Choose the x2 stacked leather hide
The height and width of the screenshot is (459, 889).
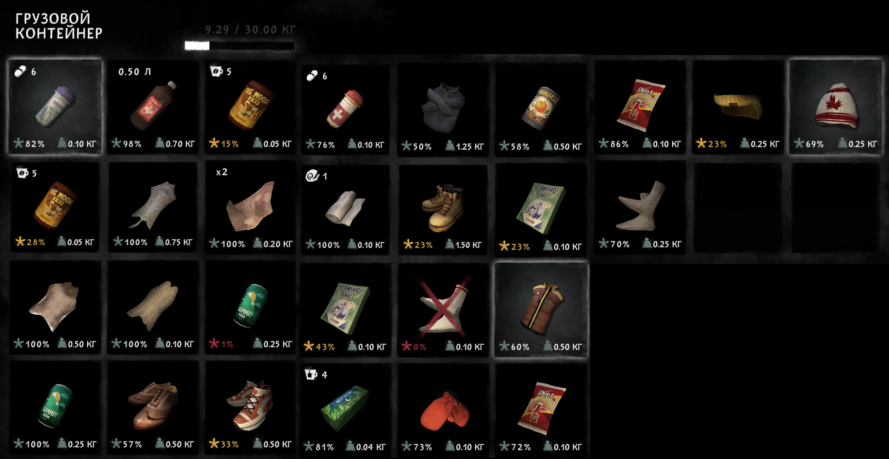tap(250, 207)
